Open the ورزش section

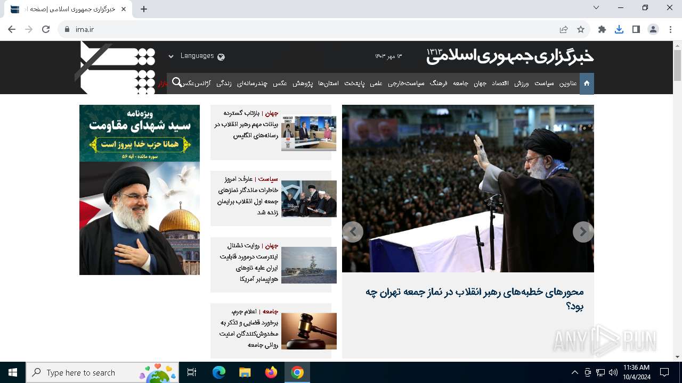click(522, 84)
